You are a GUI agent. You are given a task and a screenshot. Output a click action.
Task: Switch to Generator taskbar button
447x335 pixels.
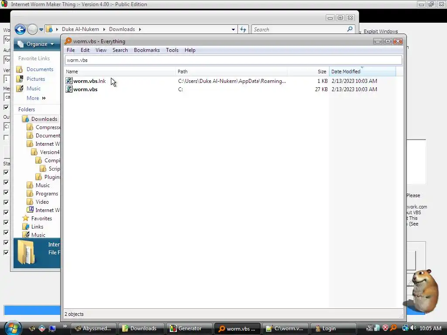[x=189, y=328]
